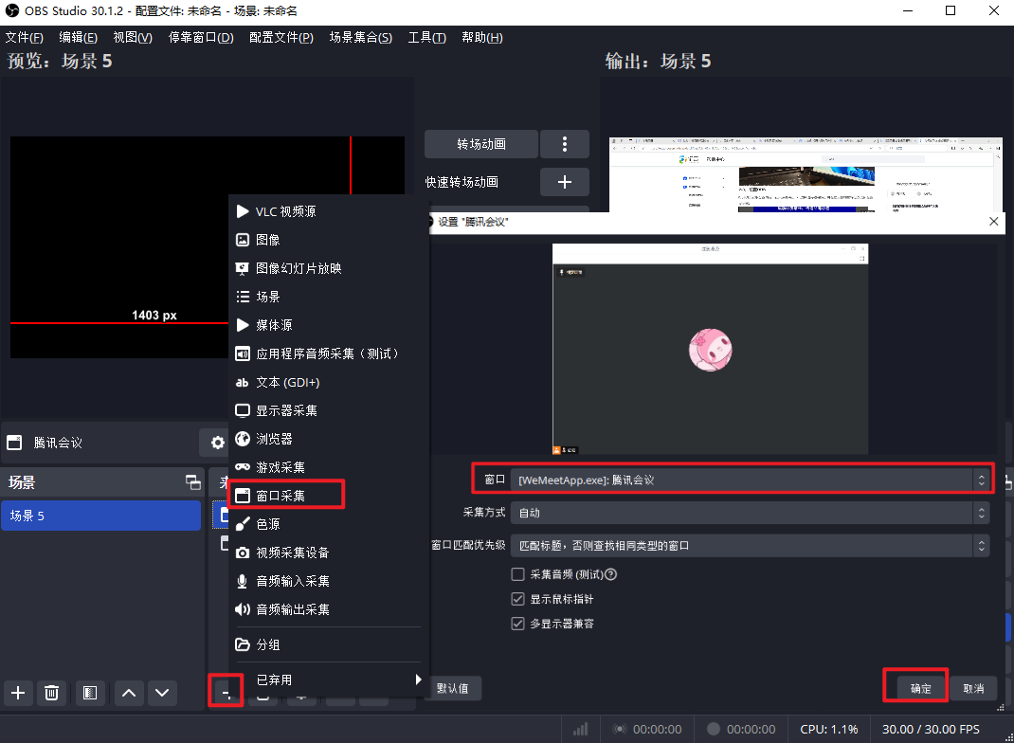Open the 窗口 dropdown showing WeMeetApp.exe
This screenshot has height=743, width=1014.
click(x=749, y=480)
